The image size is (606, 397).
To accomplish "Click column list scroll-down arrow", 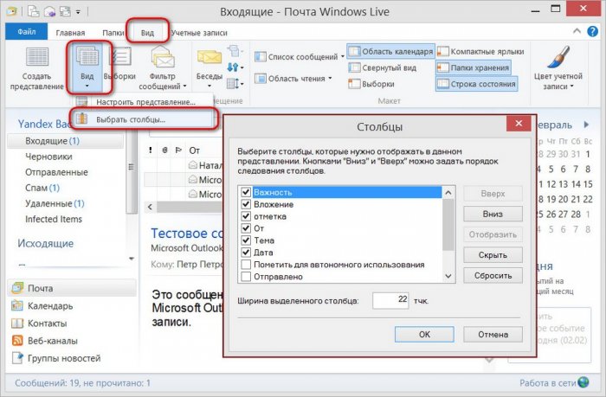I will [448, 276].
